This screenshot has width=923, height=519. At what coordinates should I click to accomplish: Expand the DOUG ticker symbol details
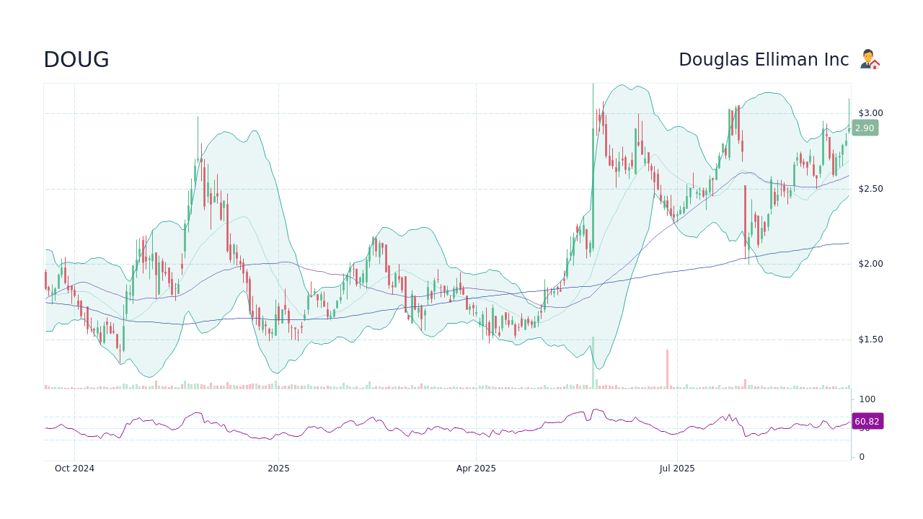pyautogui.click(x=76, y=59)
